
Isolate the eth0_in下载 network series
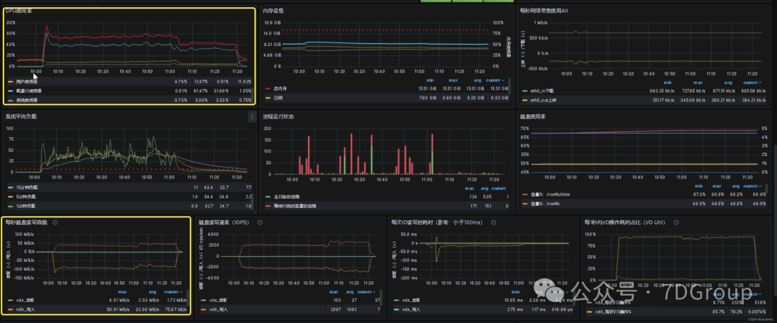click(x=542, y=91)
